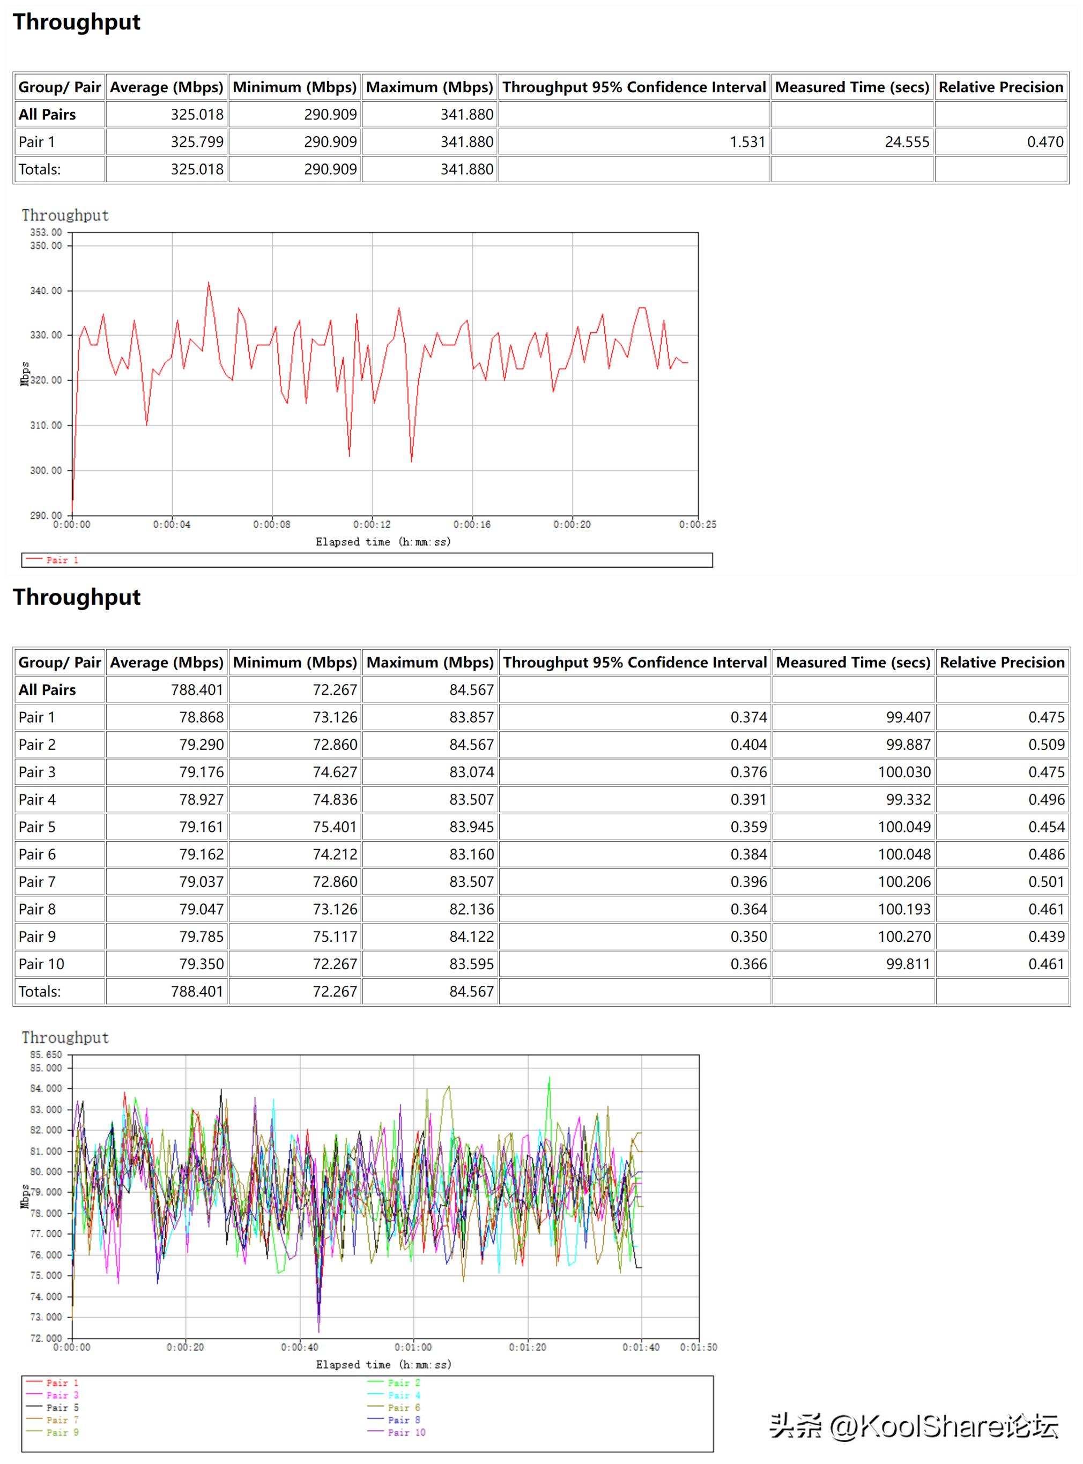The image size is (1083, 1464).
Task: Click the 24.555 measured time cell
Action: [x=907, y=142]
